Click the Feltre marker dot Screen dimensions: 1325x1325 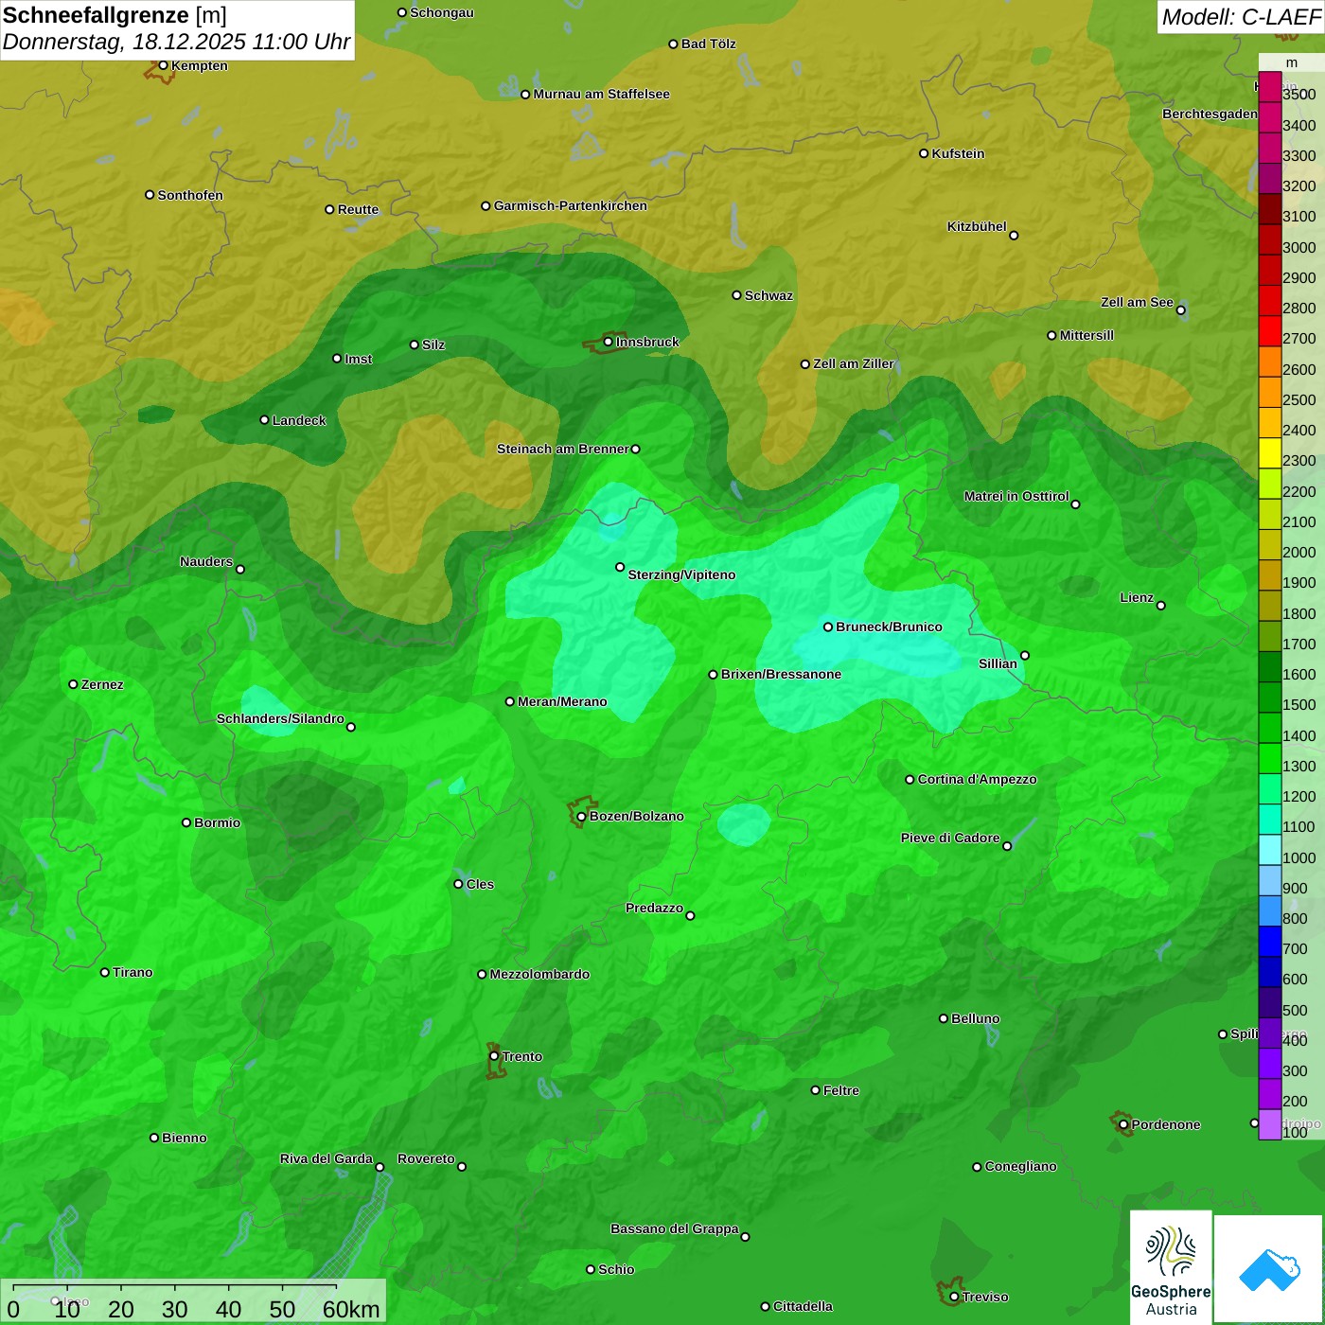pyautogui.click(x=816, y=1090)
